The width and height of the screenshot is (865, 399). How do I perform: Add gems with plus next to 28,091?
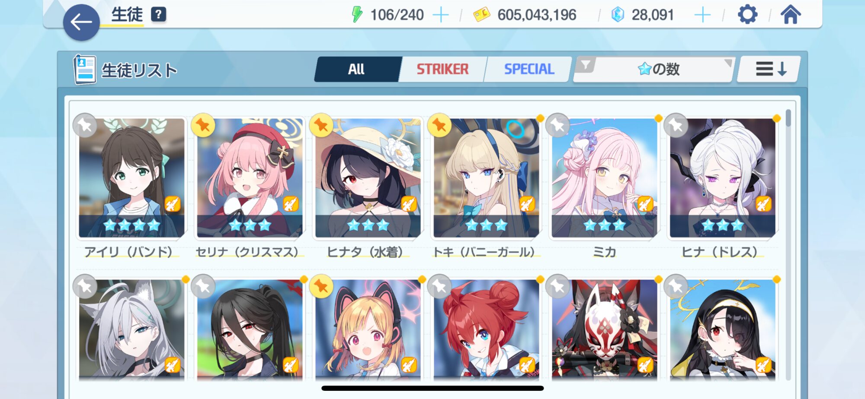click(702, 15)
